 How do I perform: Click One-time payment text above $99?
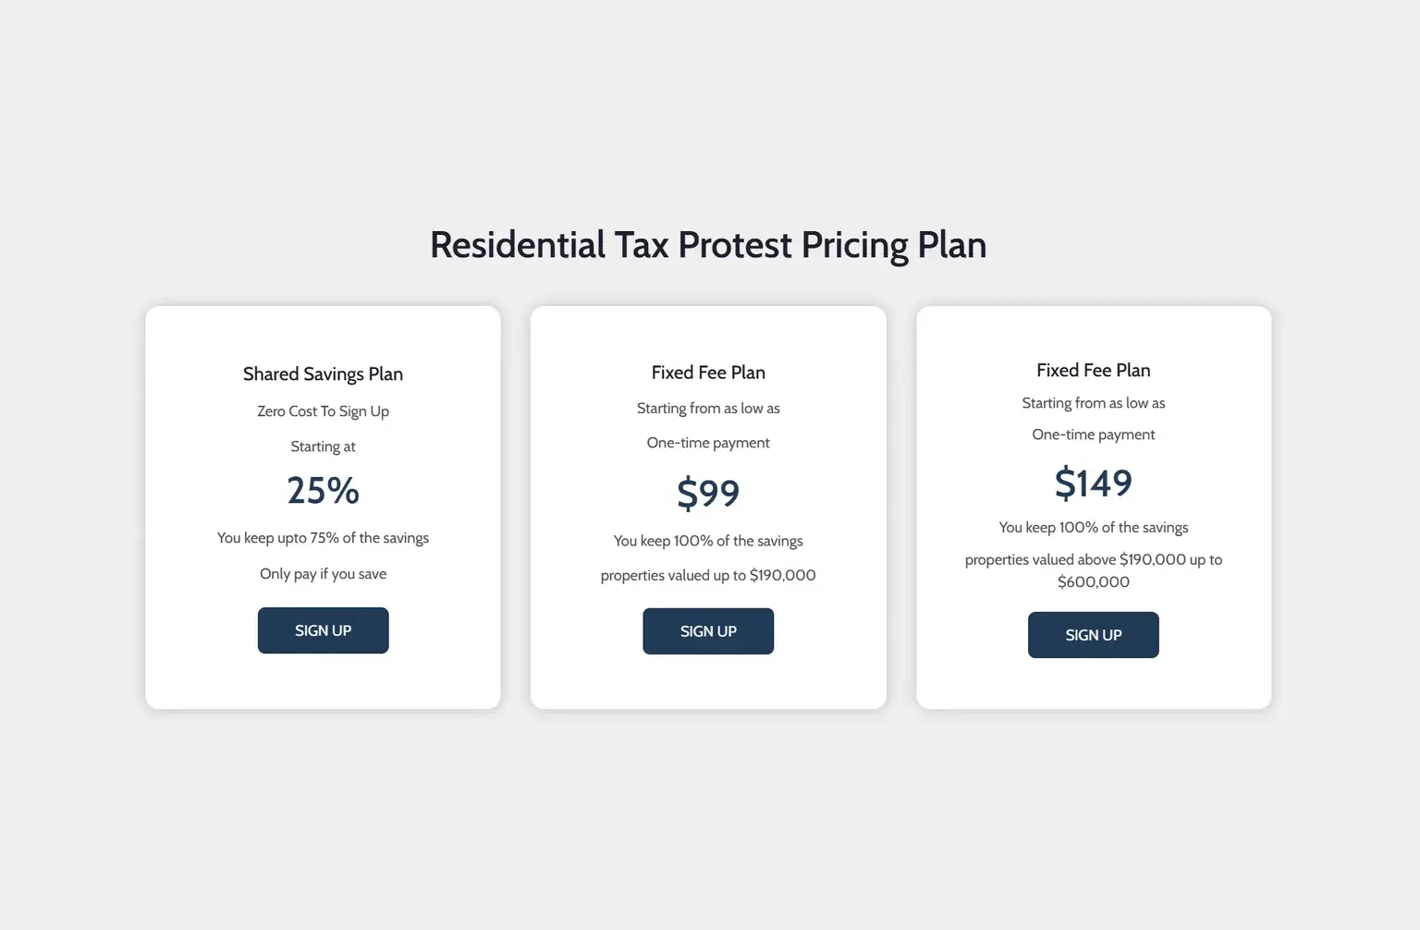[708, 443]
